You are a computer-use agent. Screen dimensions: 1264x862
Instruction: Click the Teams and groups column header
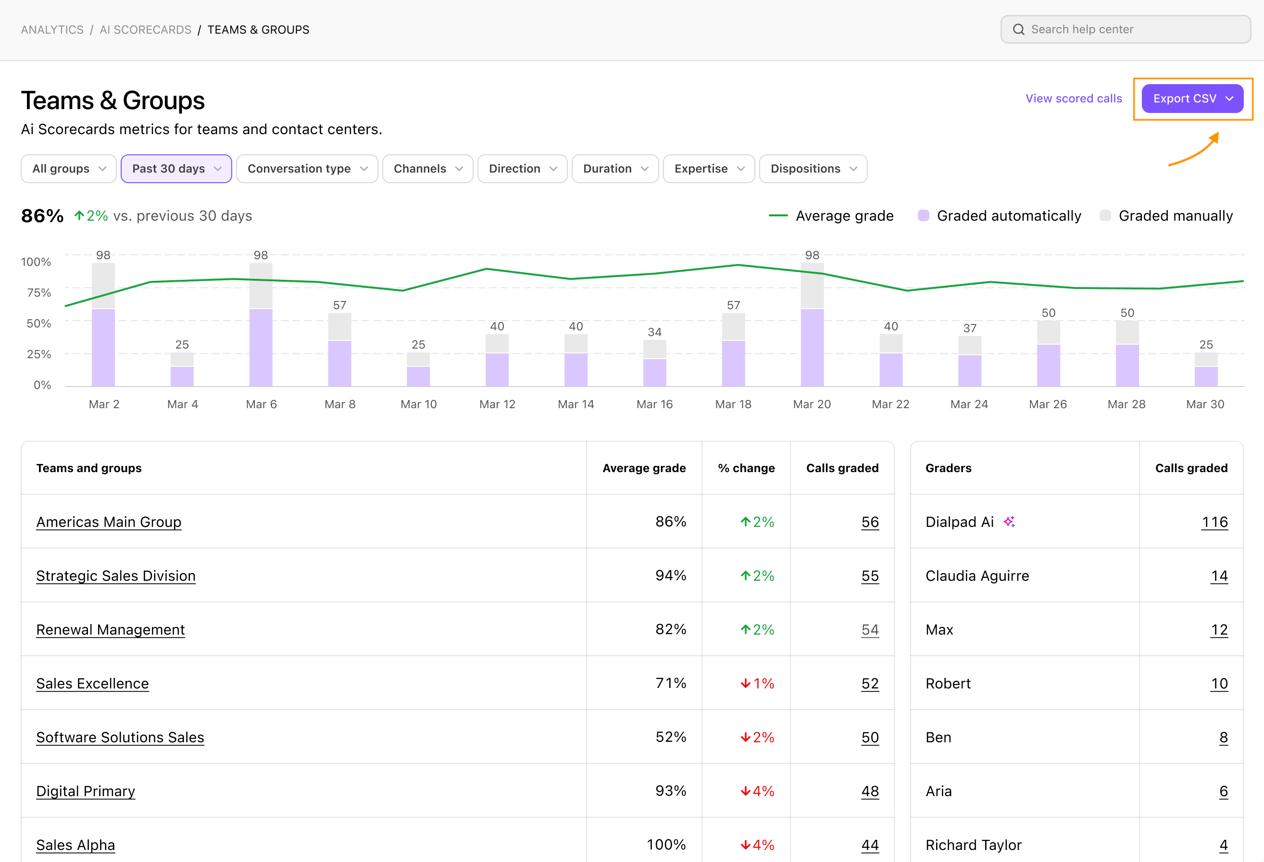click(88, 468)
